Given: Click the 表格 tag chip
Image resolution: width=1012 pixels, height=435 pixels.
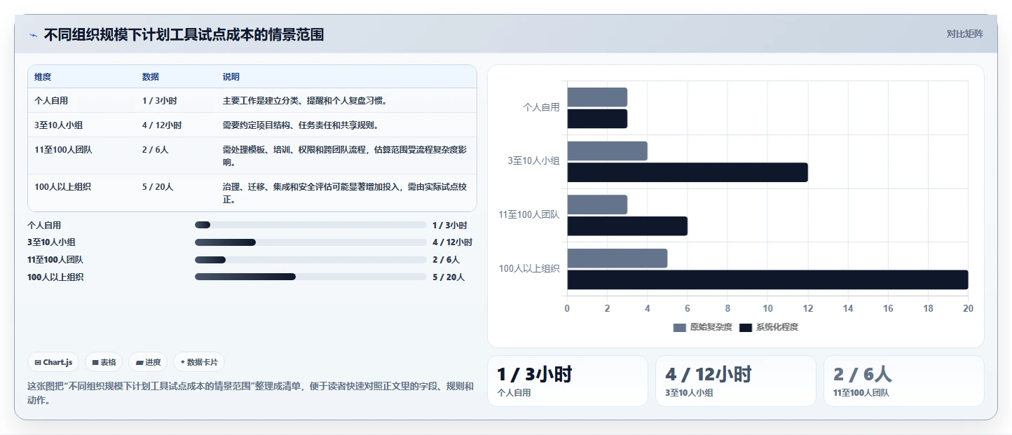Looking at the screenshot, I should click(104, 362).
